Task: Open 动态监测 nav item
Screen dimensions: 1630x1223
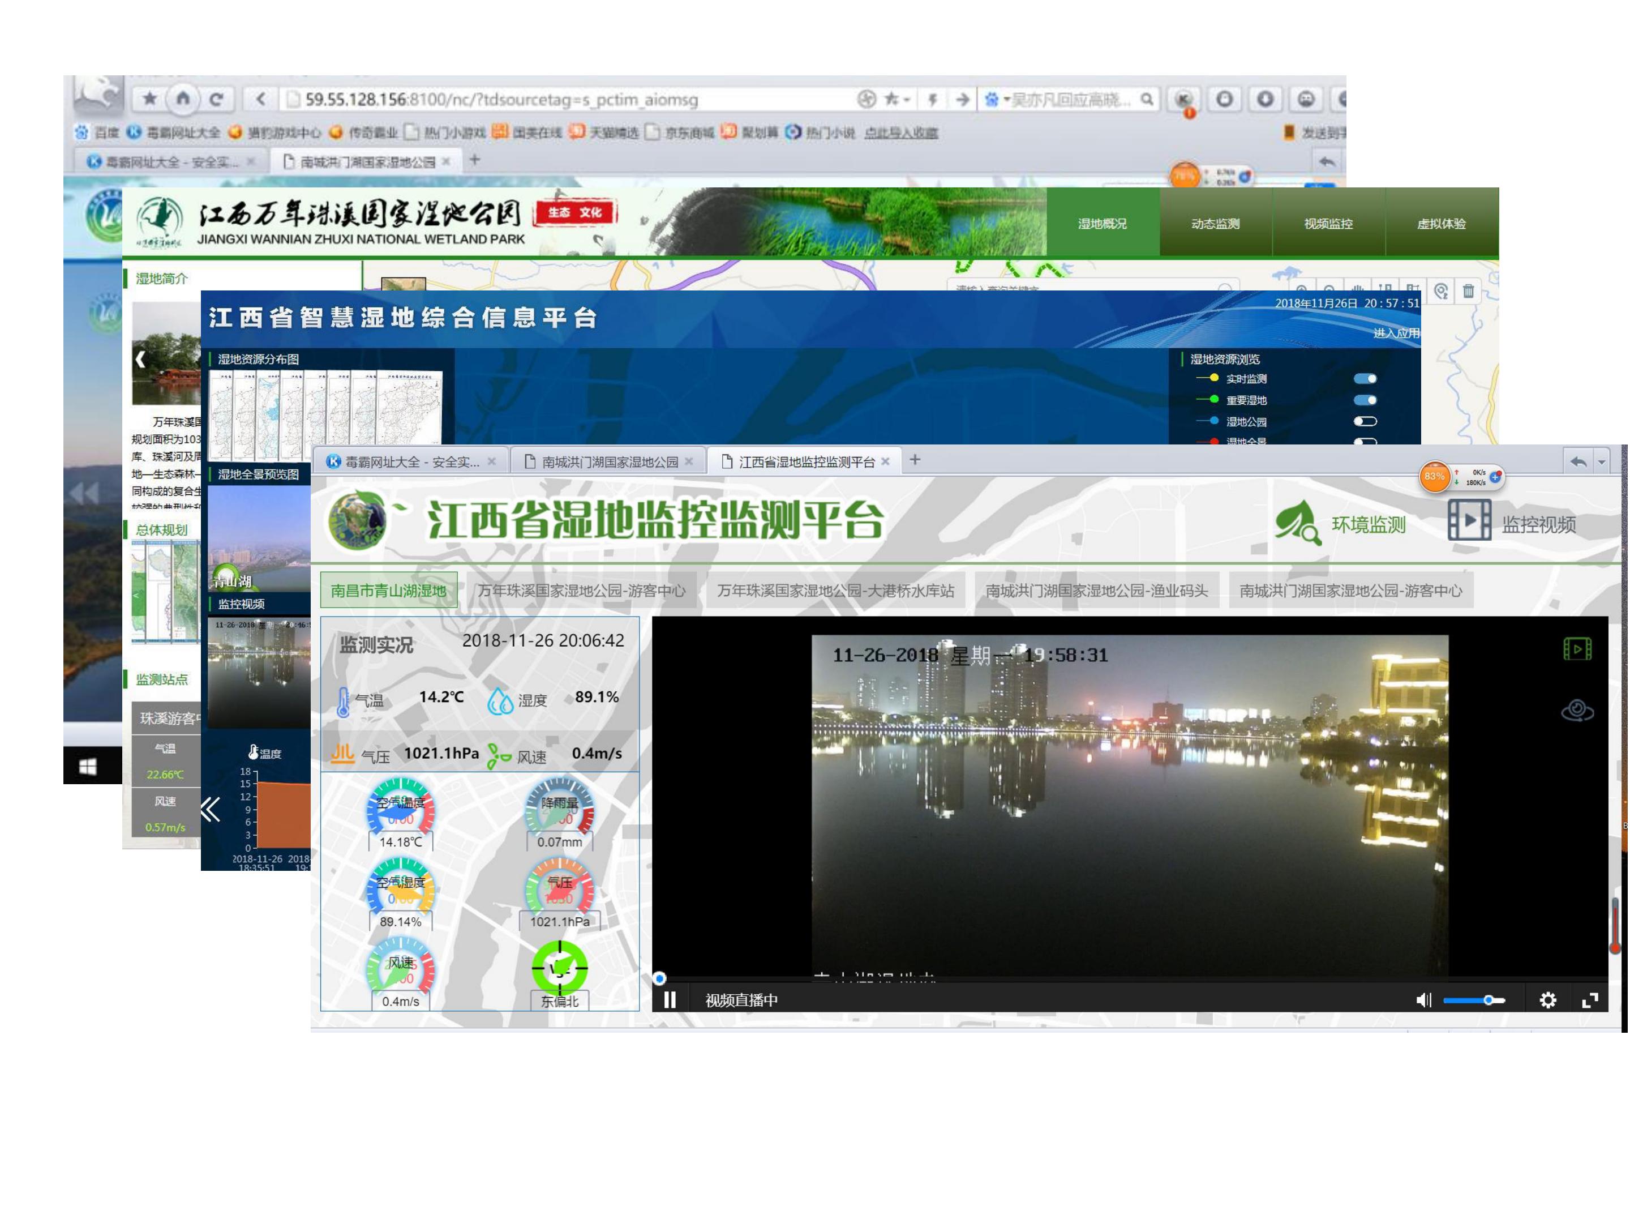Action: [x=1215, y=224]
